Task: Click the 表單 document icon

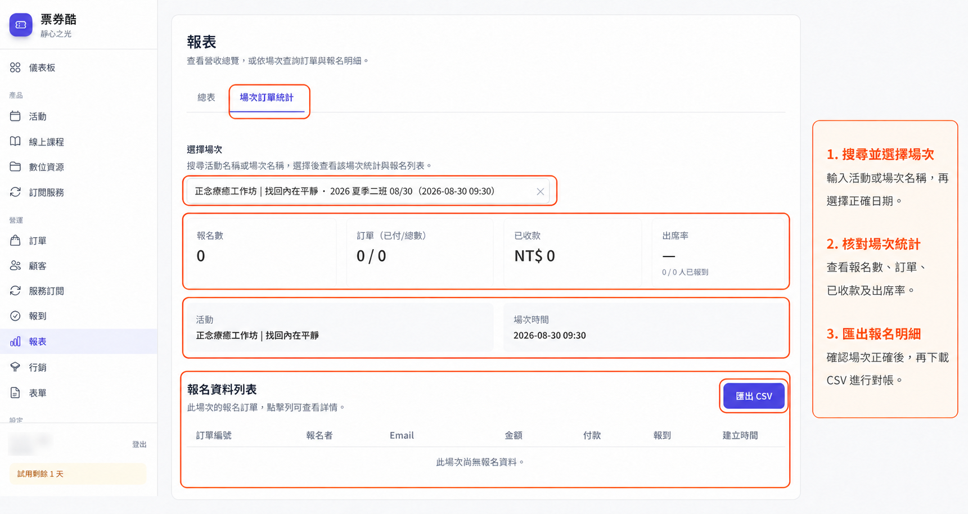Action: click(x=15, y=393)
